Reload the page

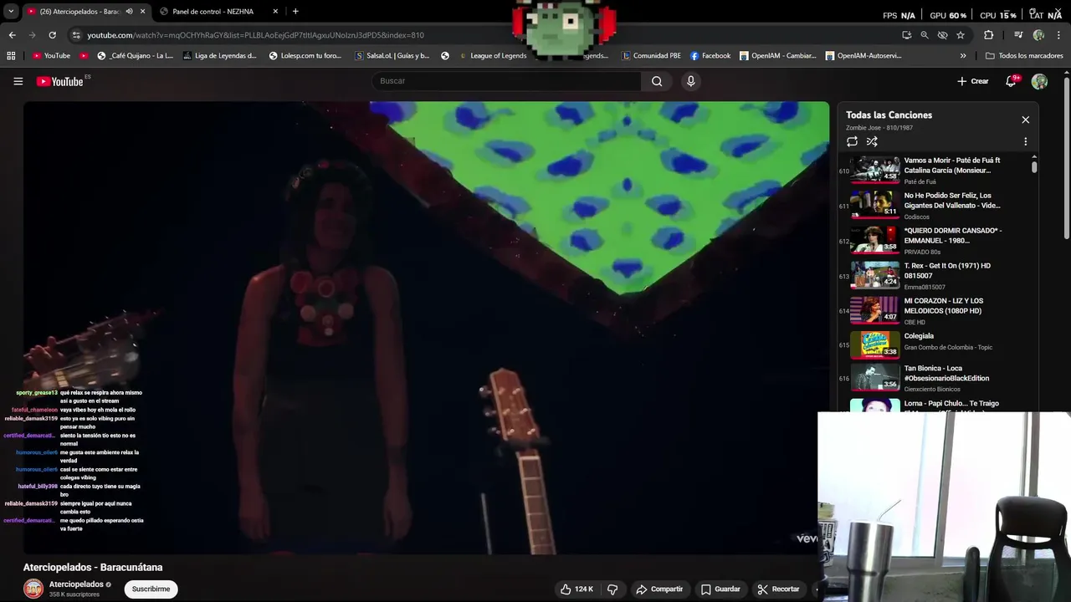tap(52, 35)
